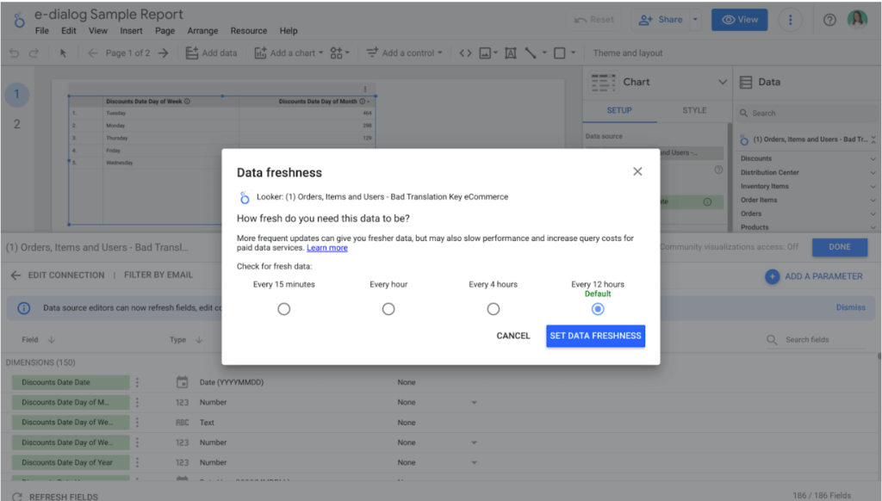Activate the selection arrow tool

(x=62, y=53)
